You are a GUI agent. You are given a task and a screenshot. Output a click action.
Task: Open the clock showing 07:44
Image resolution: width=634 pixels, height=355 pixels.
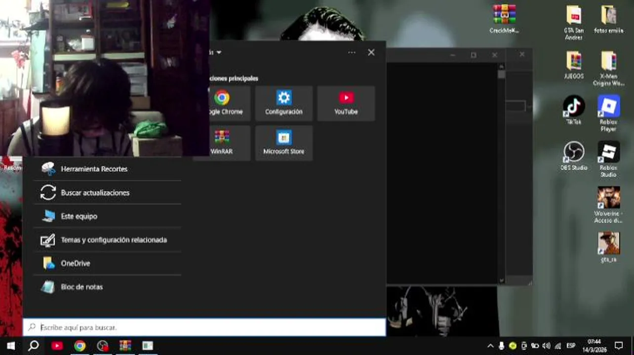594,346
